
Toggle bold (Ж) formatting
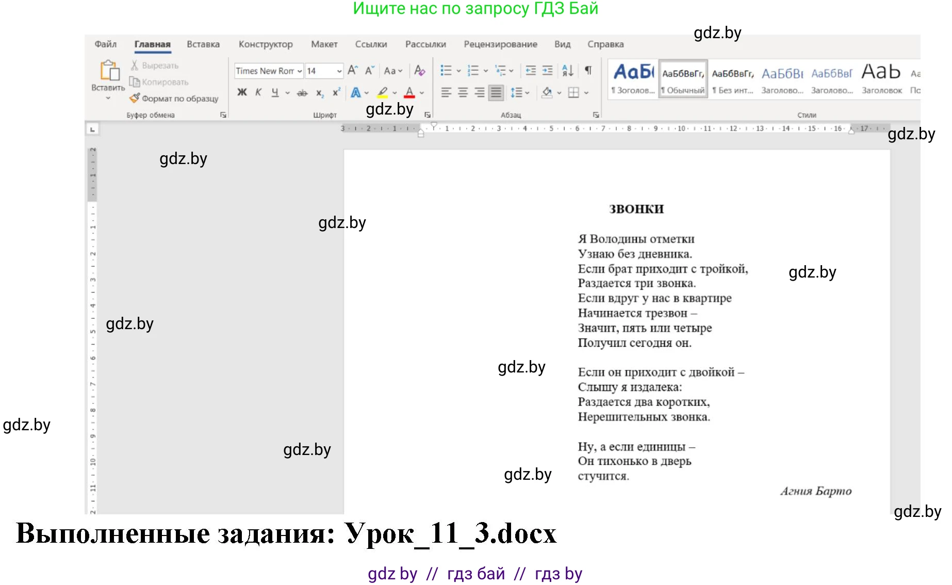(242, 92)
